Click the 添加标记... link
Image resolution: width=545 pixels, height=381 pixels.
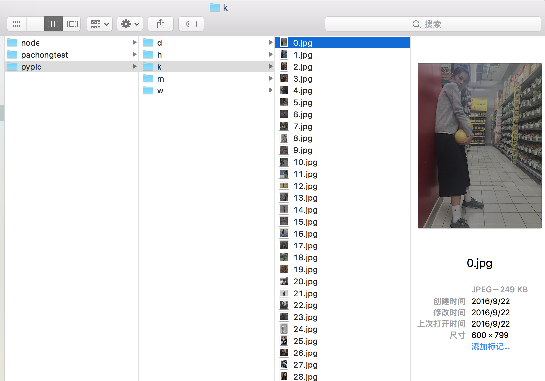[491, 347]
